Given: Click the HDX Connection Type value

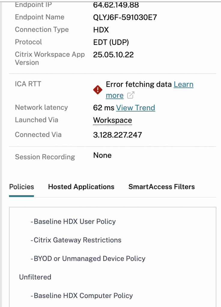Looking at the screenshot, I should point(101,29).
